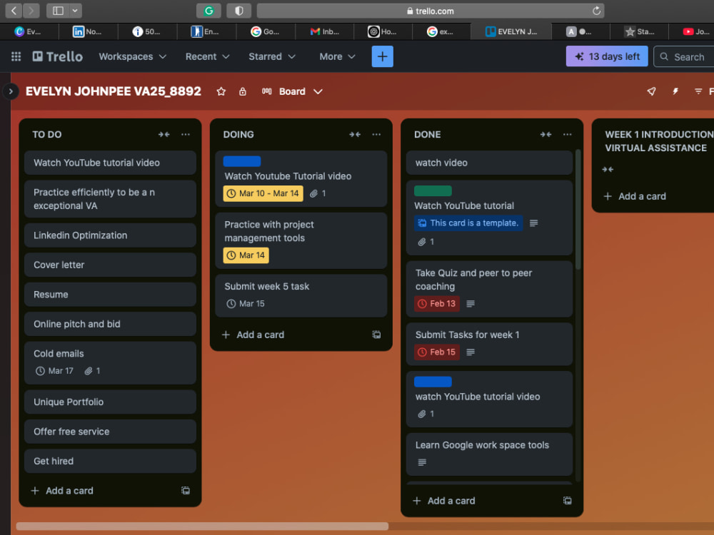Open the Recent dropdown
The width and height of the screenshot is (714, 535).
[x=207, y=56]
